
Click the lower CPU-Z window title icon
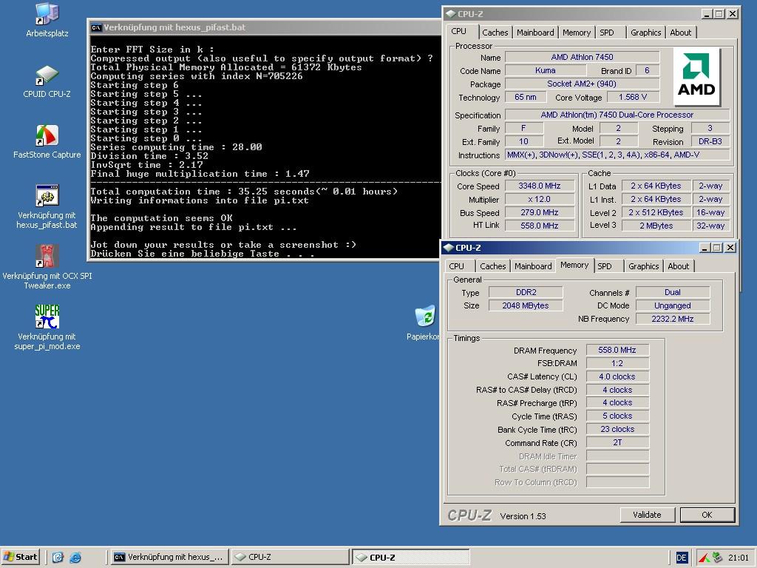point(449,248)
